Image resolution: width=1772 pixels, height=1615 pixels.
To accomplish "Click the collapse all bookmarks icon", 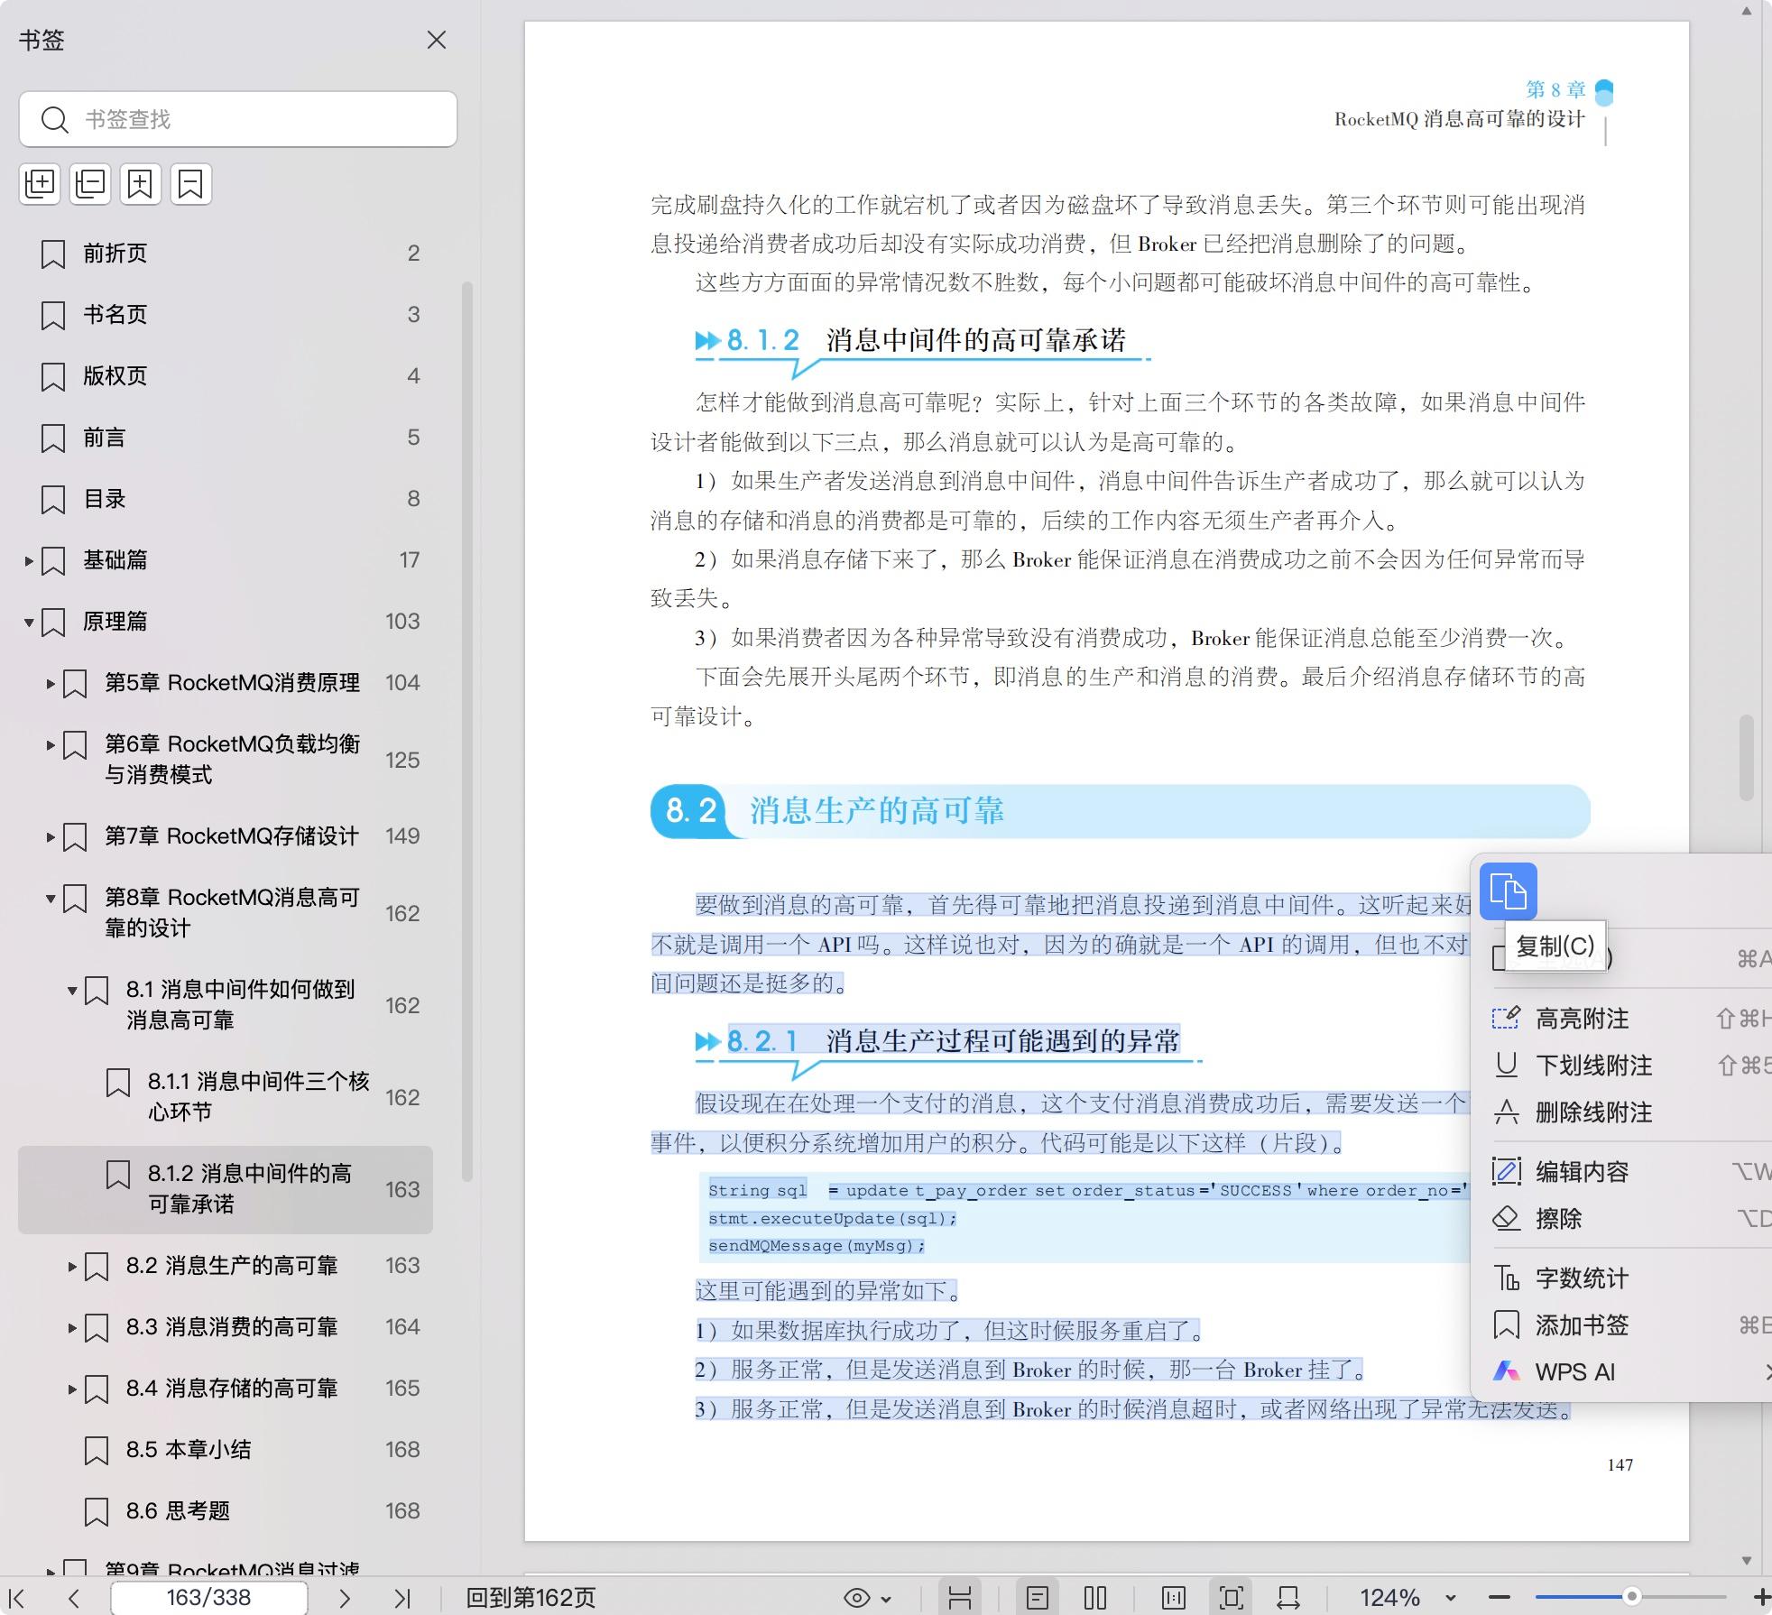I will [x=90, y=184].
